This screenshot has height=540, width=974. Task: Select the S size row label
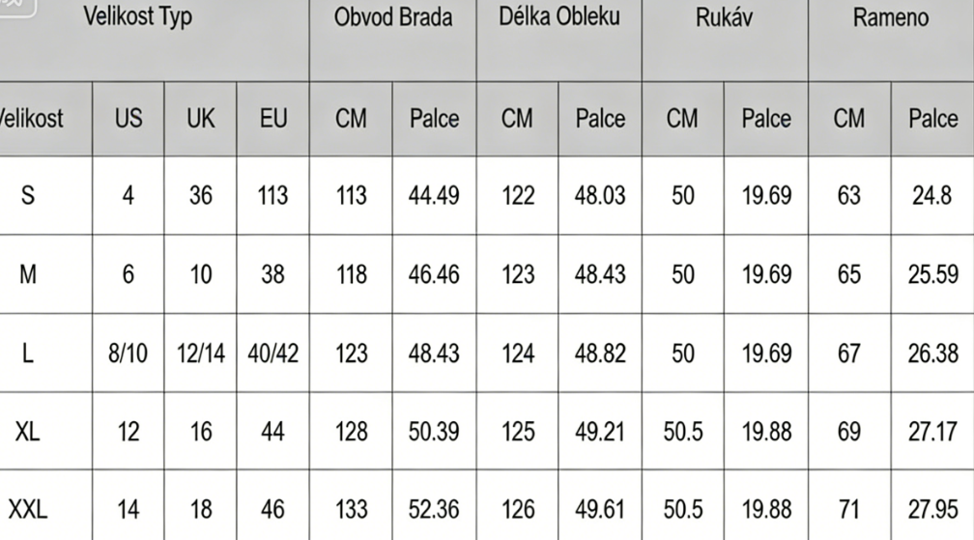pyautogui.click(x=28, y=195)
